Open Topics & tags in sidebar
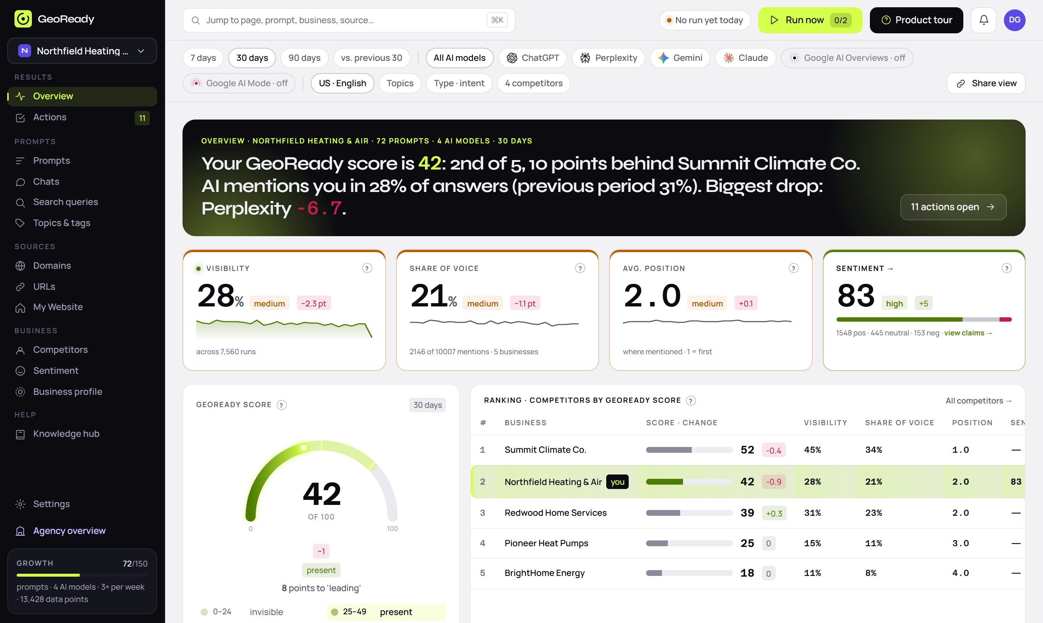1043x623 pixels. click(82, 223)
